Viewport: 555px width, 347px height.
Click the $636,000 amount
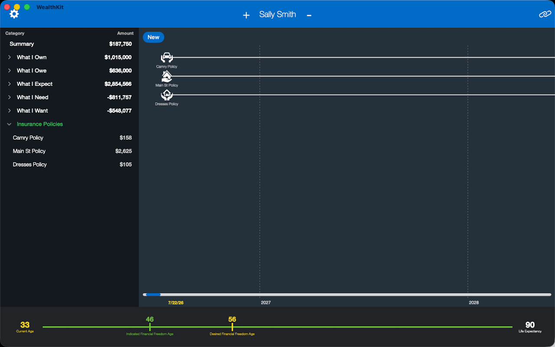pos(121,71)
